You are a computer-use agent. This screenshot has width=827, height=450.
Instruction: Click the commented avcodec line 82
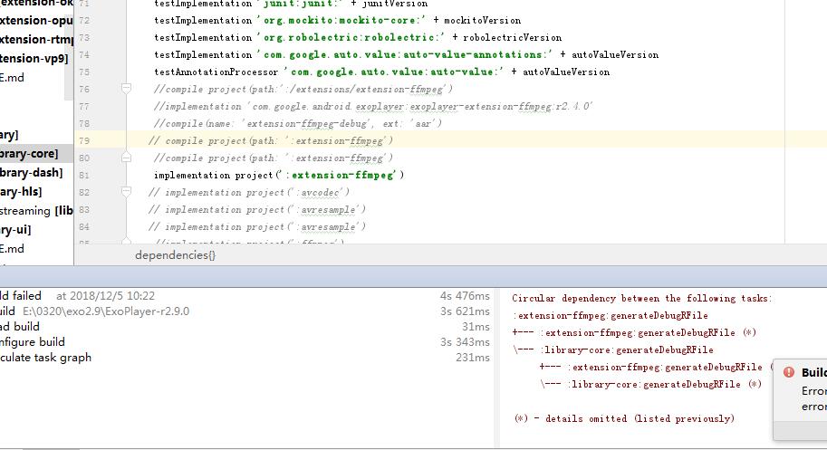click(x=249, y=192)
